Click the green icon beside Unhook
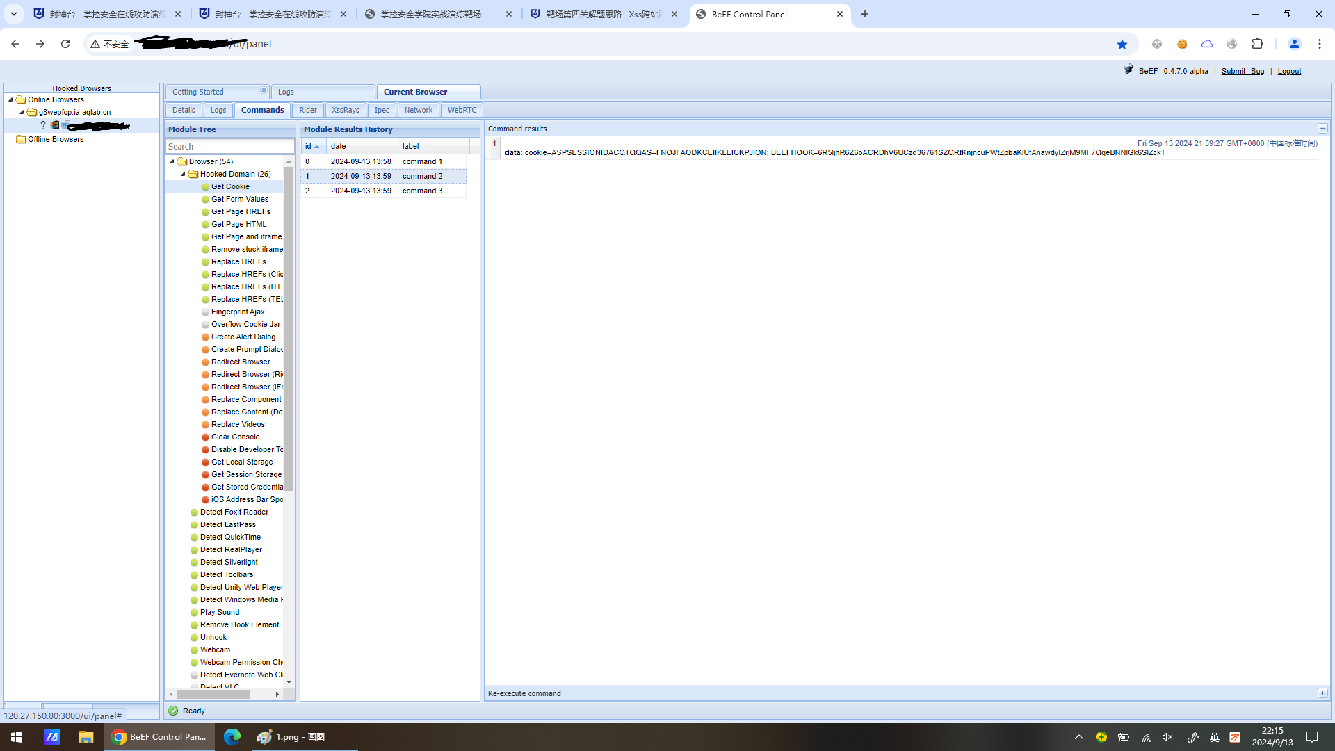 (x=194, y=638)
